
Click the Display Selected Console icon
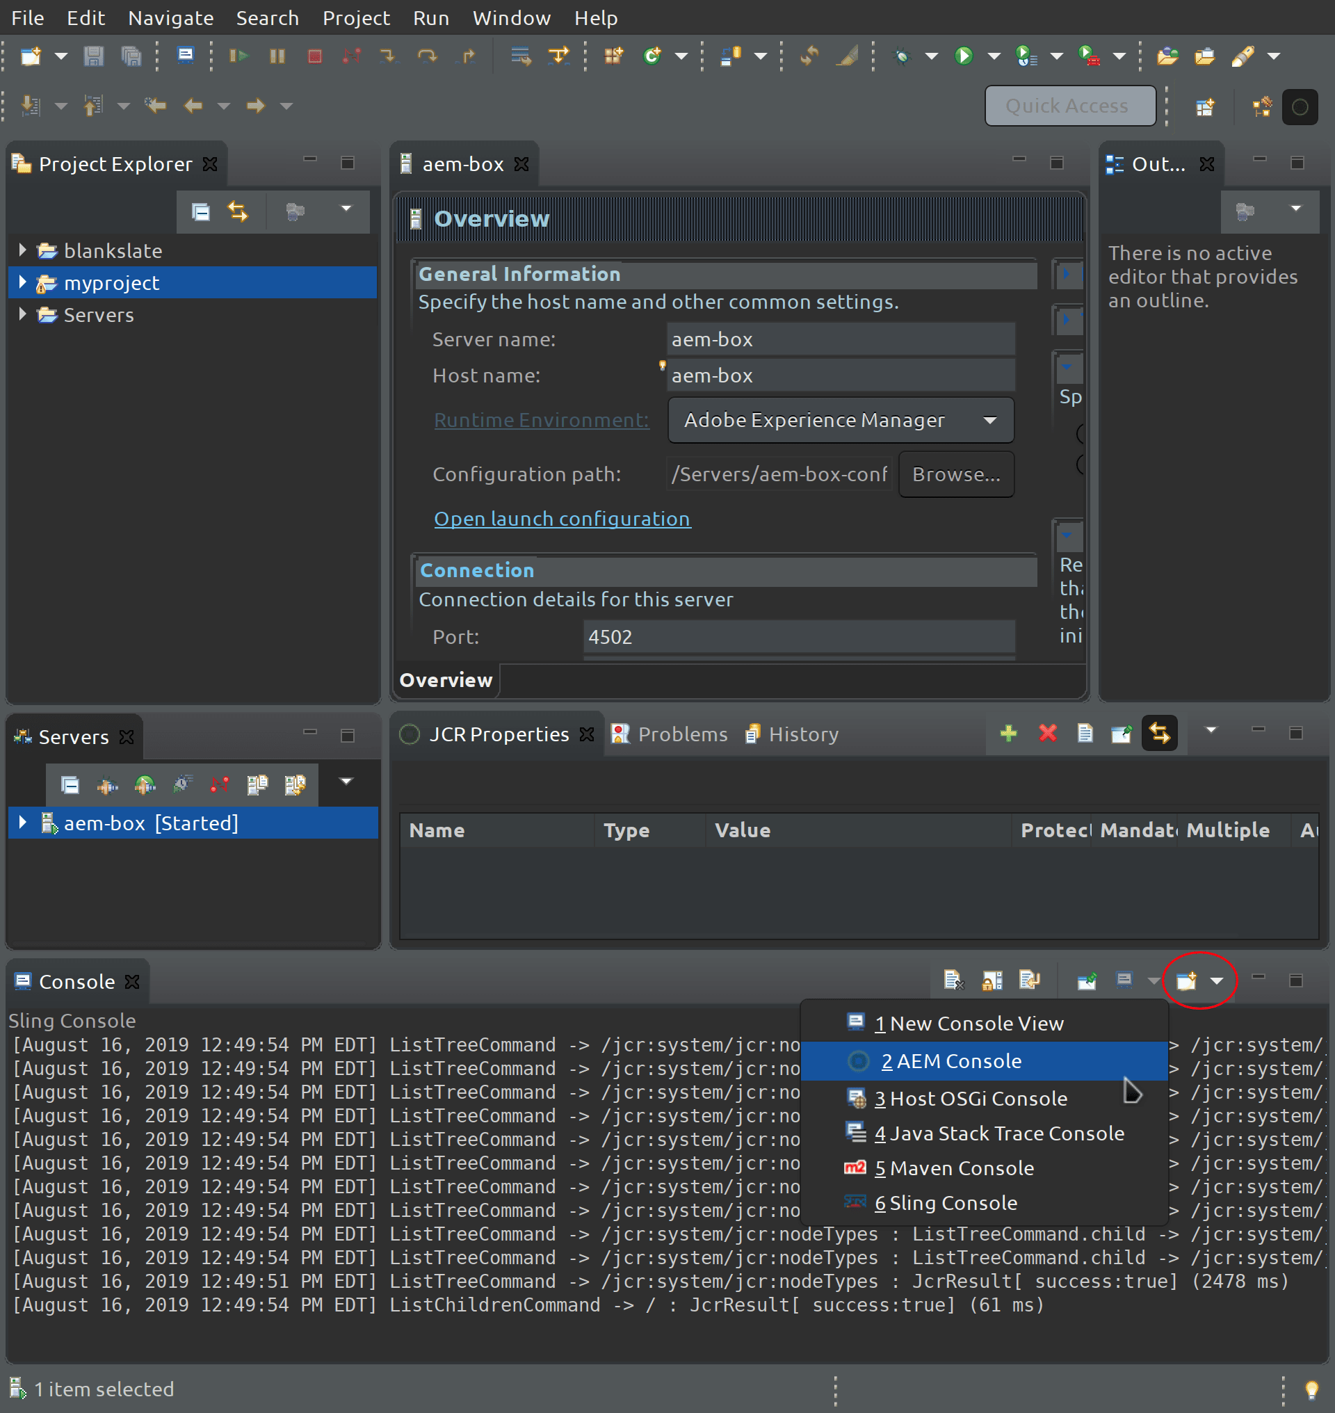point(1124,980)
